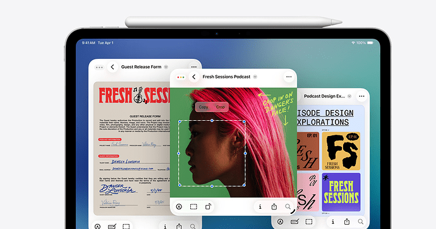Open more options in Podcast Design window
Screen dimensions: 436x229
(x=361, y=96)
